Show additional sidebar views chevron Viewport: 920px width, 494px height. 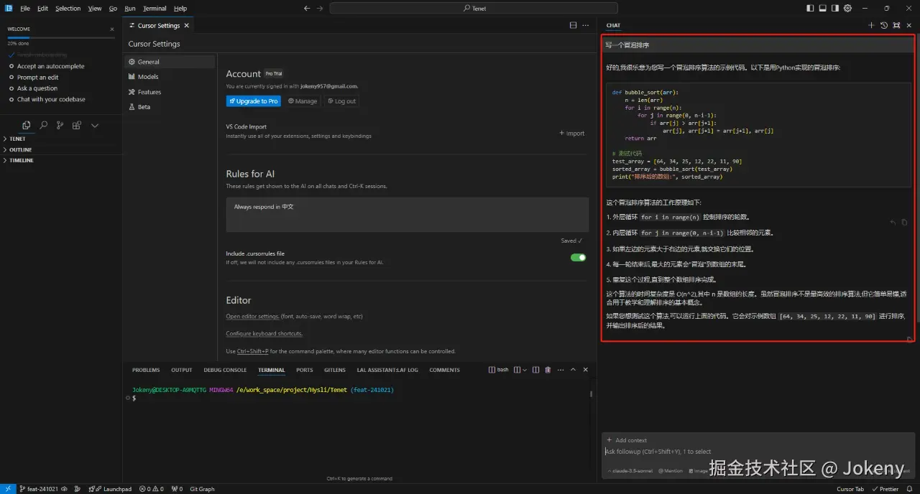tap(94, 125)
